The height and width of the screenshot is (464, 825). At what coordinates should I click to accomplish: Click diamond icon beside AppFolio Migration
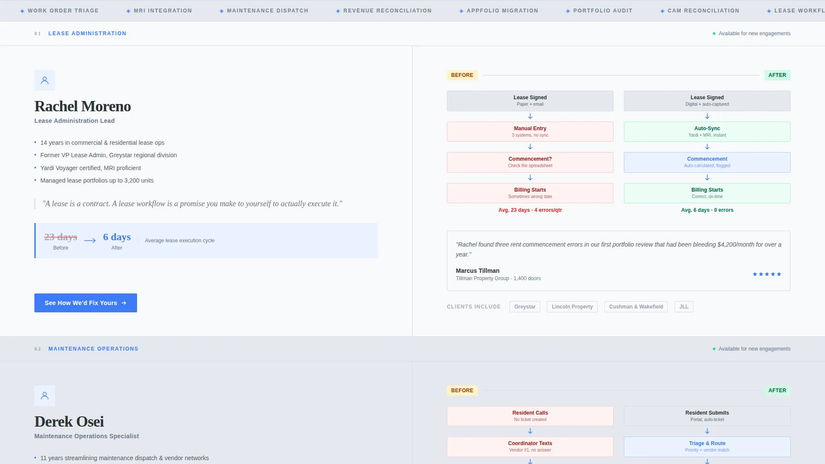(461, 11)
